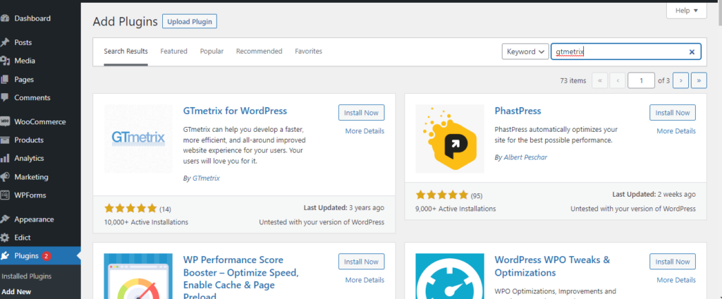Click the WooCommerce icon in sidebar
The image size is (722, 299).
click(5, 121)
